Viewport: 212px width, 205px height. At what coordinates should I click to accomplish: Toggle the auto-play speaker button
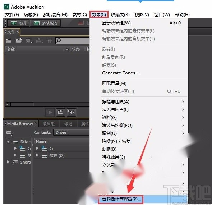72,112
